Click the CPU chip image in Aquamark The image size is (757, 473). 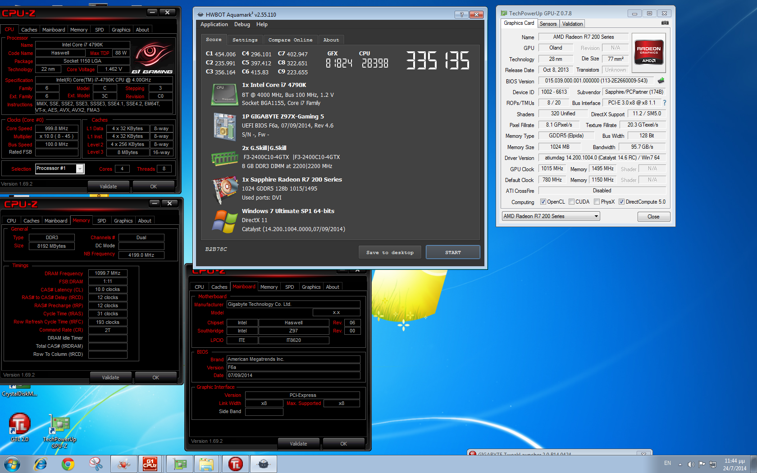tap(225, 94)
